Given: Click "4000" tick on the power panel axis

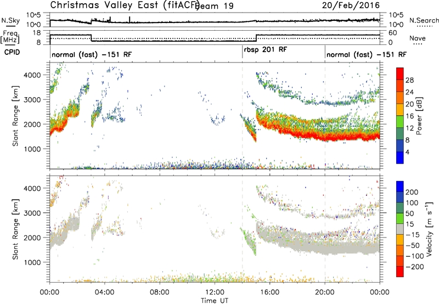Looking at the screenshot, I should (32, 75).
